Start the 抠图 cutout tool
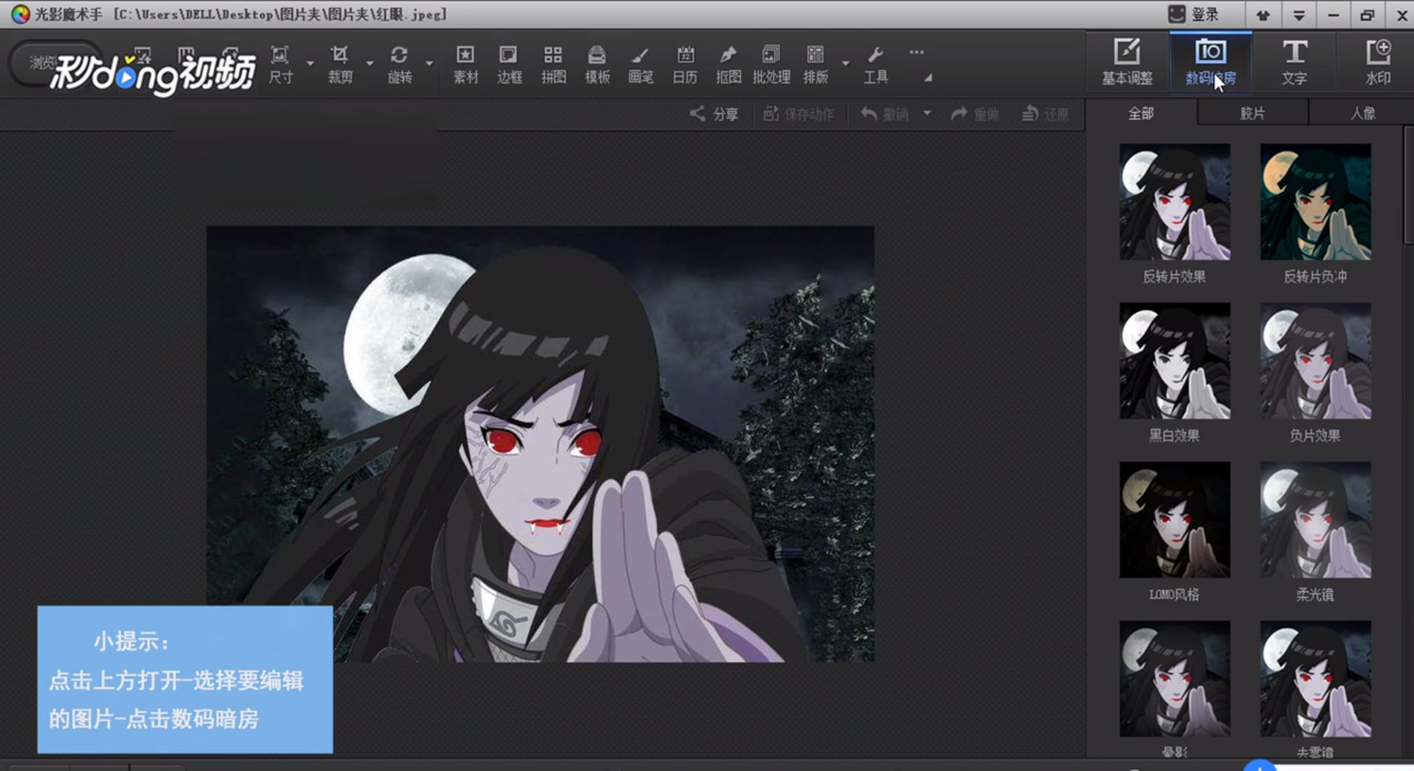 tap(729, 64)
